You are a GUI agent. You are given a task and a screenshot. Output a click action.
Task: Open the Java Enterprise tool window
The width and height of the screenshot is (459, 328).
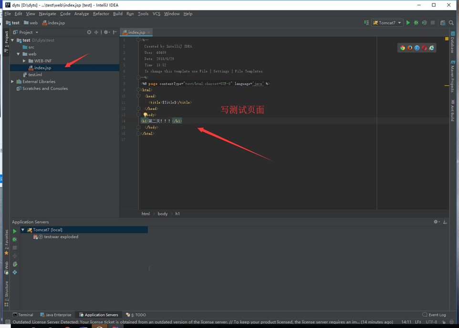(x=56, y=315)
